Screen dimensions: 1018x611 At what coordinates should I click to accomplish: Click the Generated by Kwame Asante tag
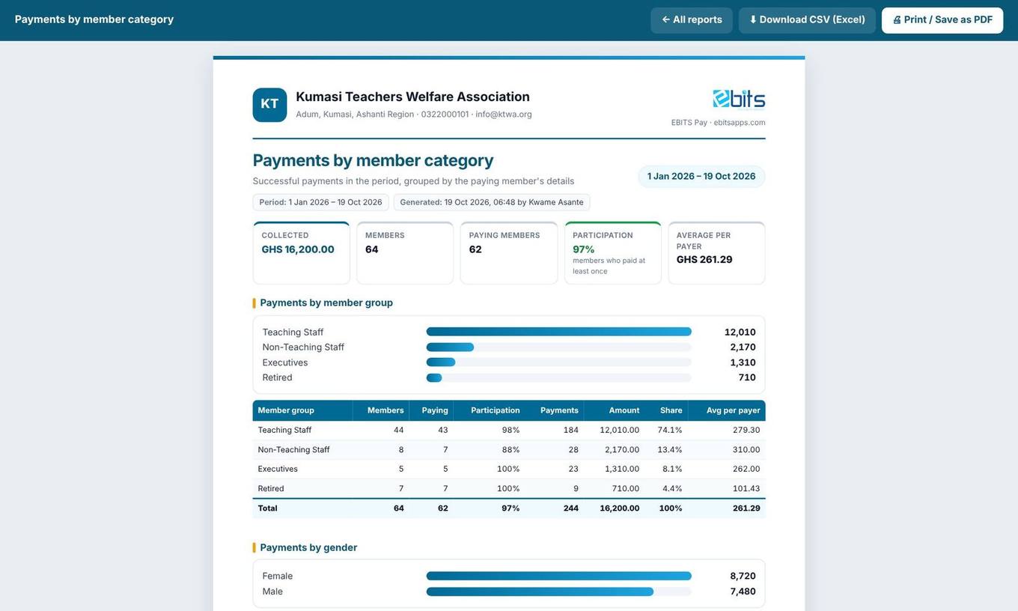click(x=492, y=202)
